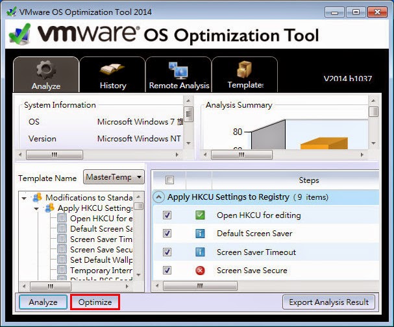Collapse Apply HKCU Settings to Registry group
Screen dimensions: 394x327
point(158,197)
